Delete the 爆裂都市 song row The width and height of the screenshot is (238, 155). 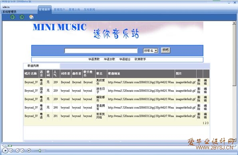199,99
